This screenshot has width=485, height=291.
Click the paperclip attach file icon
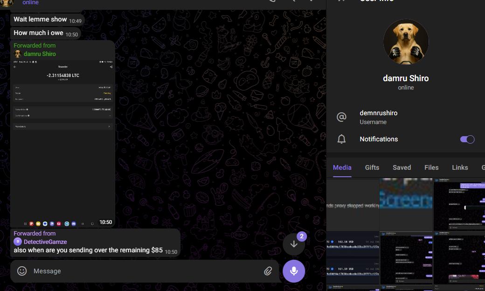point(268,271)
